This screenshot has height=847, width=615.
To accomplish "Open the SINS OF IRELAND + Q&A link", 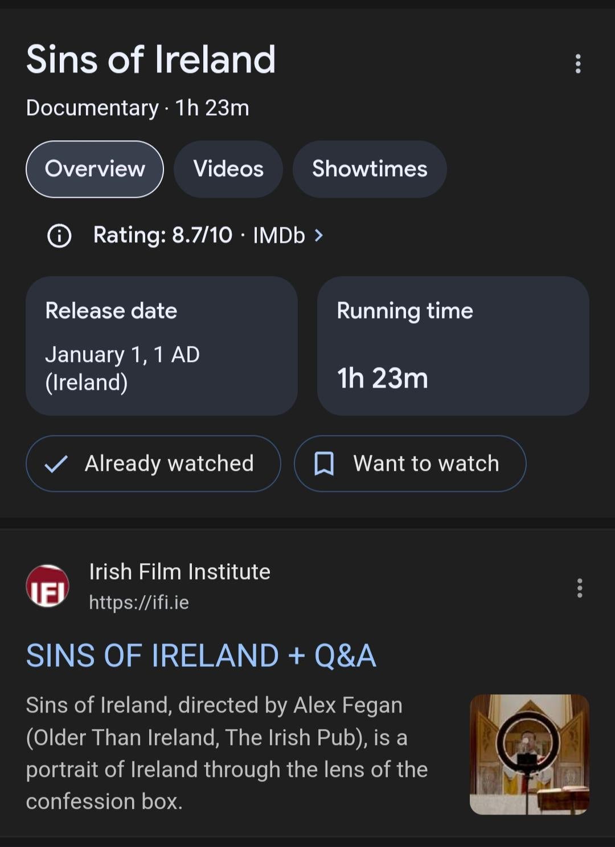I will (201, 655).
